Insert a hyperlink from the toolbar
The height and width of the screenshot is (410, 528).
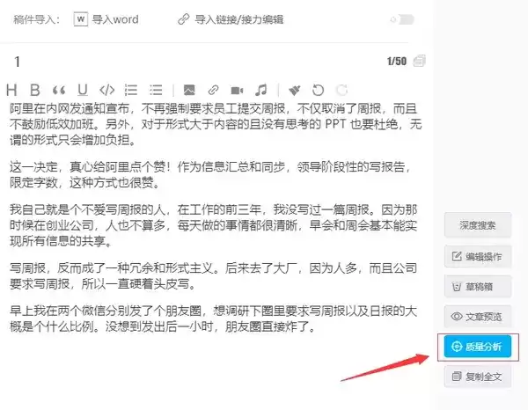tap(213, 90)
